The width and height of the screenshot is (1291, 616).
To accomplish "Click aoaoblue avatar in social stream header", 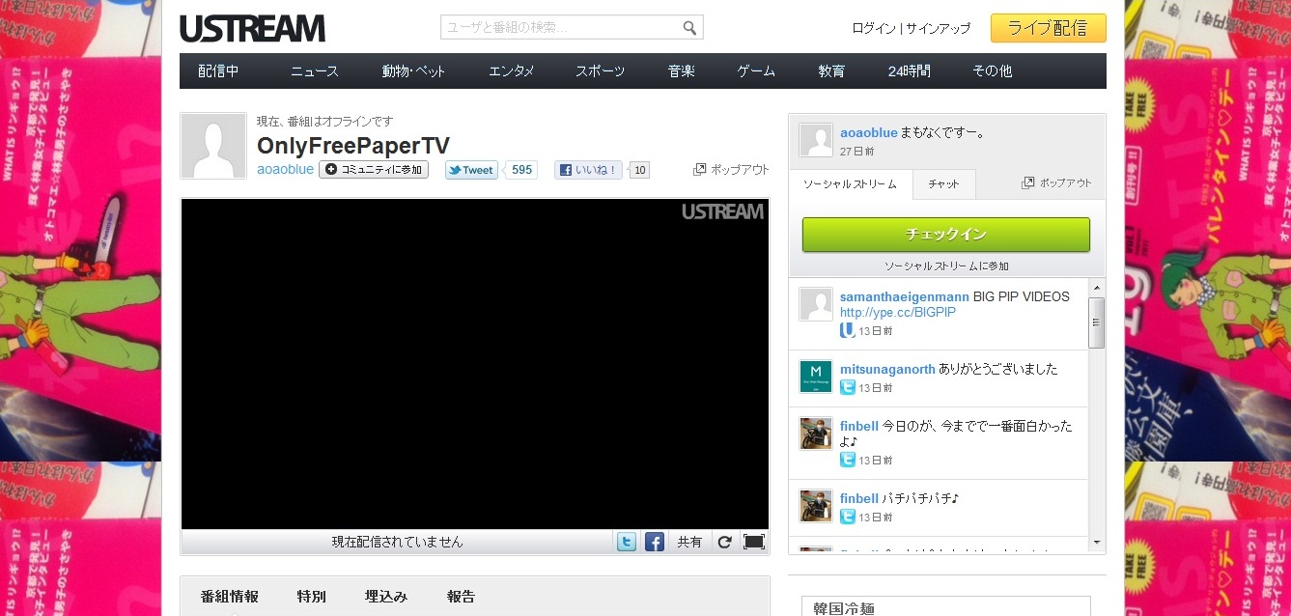I will (x=816, y=140).
